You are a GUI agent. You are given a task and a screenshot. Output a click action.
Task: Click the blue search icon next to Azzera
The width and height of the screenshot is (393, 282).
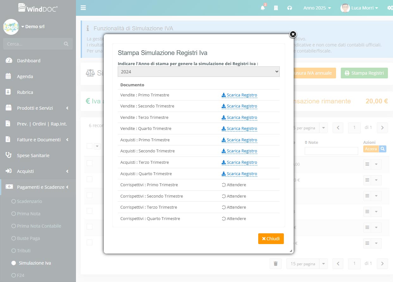point(383,149)
